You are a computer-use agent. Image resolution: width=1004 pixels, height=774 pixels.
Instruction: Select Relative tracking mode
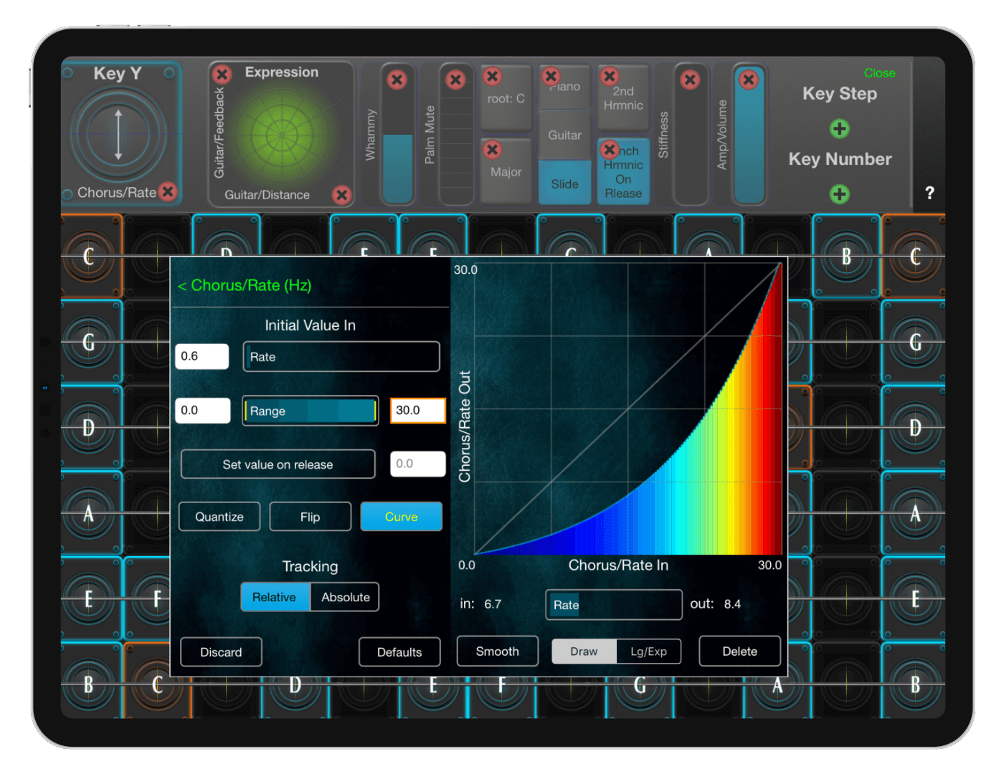pyautogui.click(x=275, y=597)
